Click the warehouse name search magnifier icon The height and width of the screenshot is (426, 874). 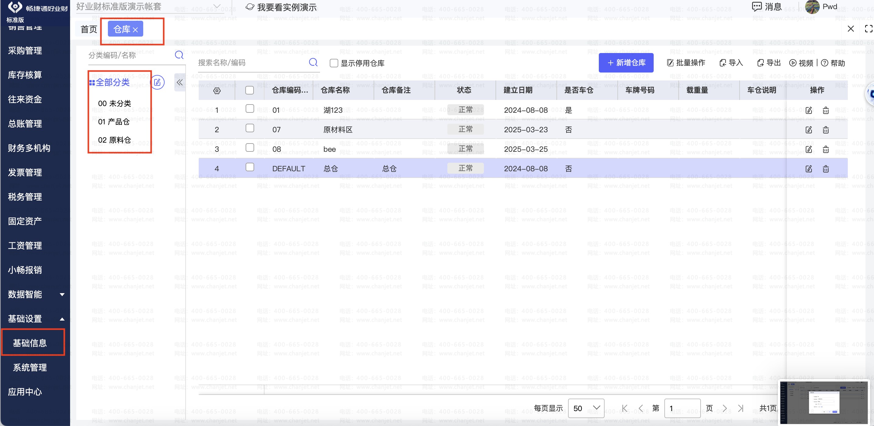click(x=313, y=62)
